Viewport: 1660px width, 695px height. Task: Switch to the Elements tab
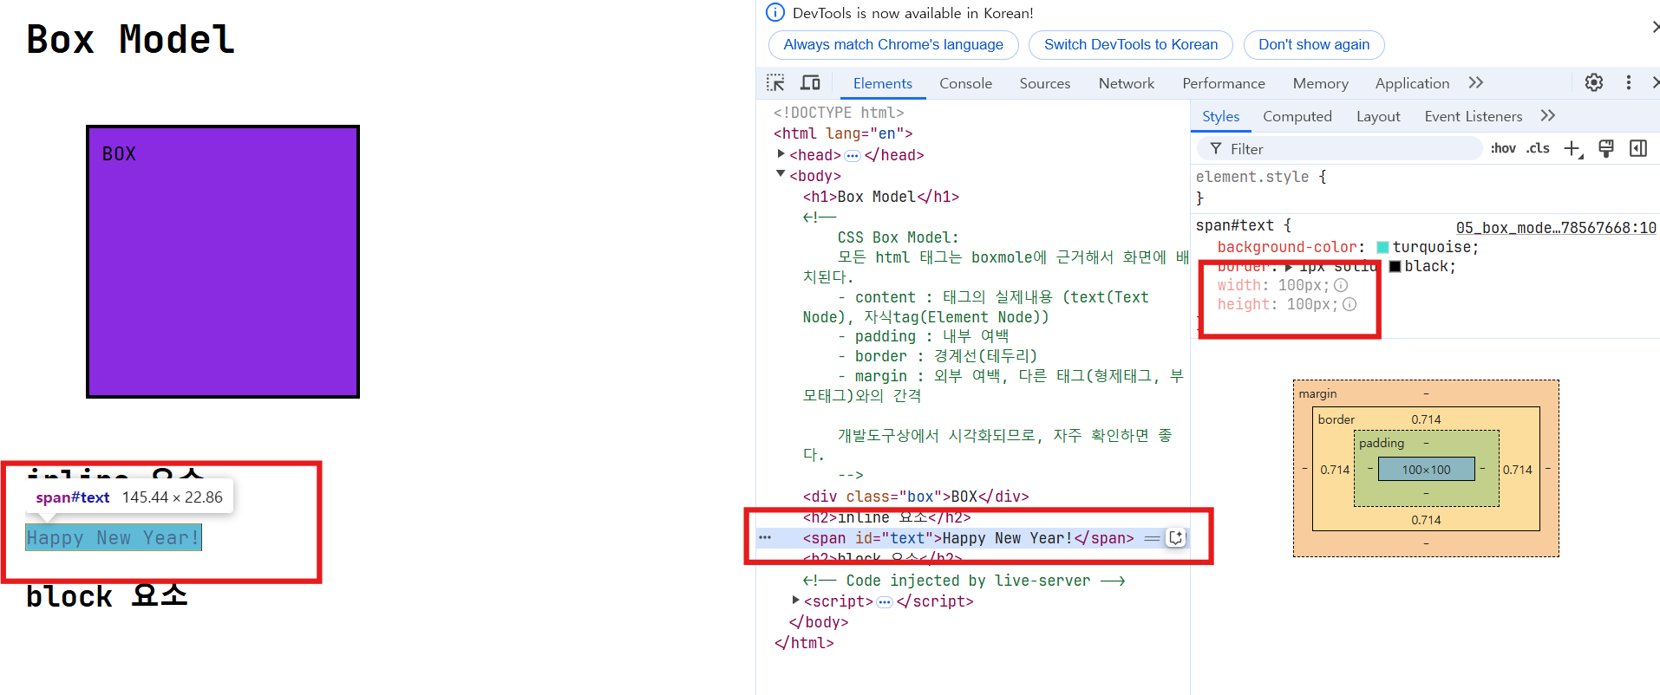point(882,83)
